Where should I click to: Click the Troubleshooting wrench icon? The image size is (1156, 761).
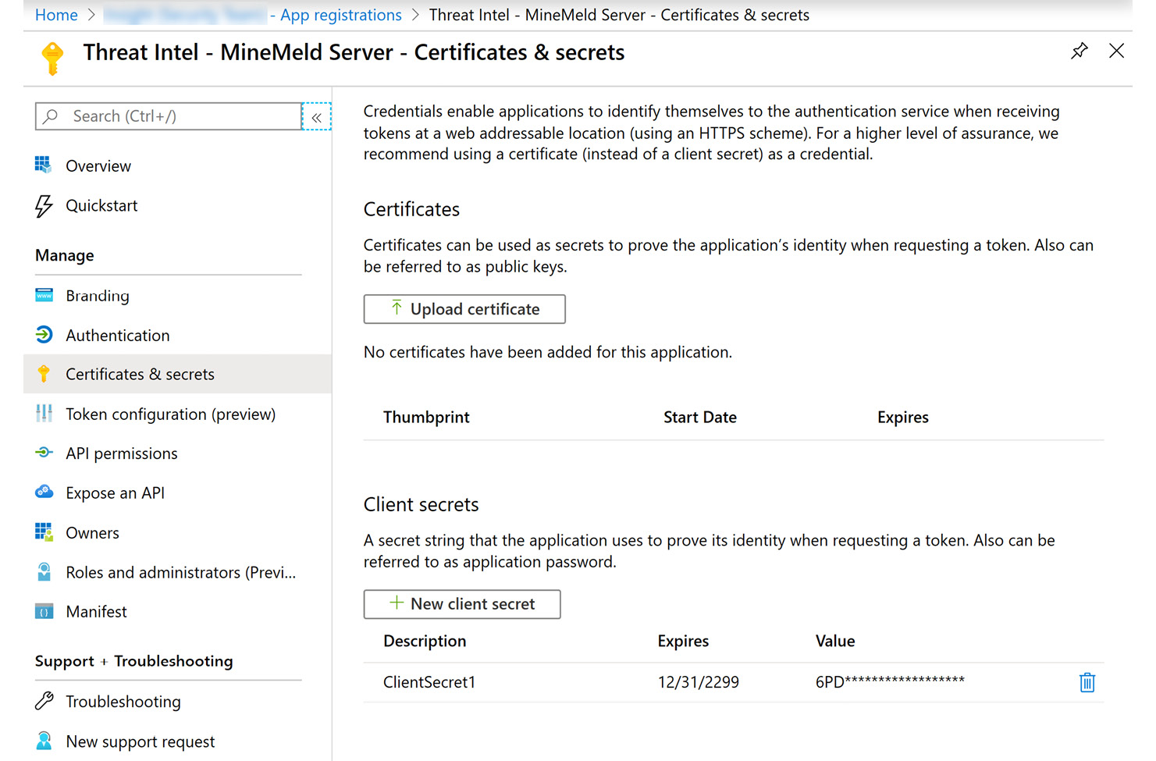tap(44, 701)
